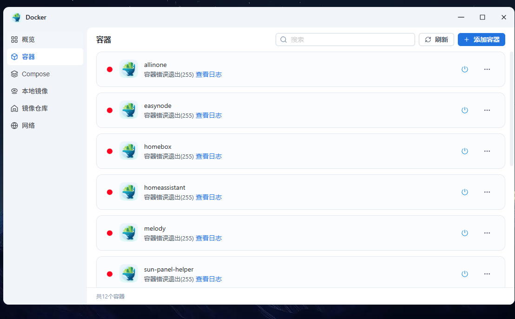This screenshot has height=319, width=515.
Task: Click the red status dot for homebox
Action: click(110, 151)
